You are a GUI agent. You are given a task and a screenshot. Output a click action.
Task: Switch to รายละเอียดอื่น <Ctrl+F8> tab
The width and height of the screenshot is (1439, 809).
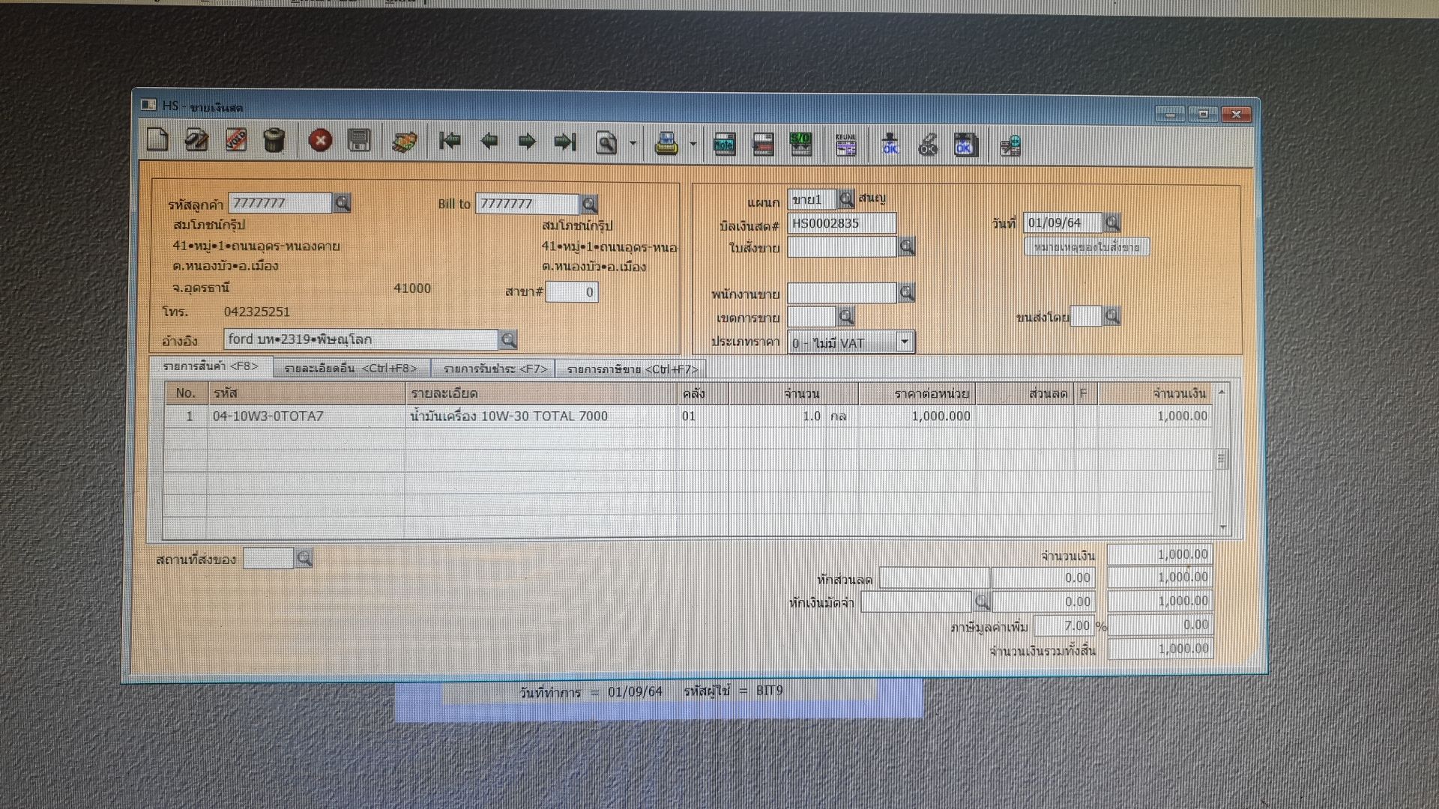351,369
